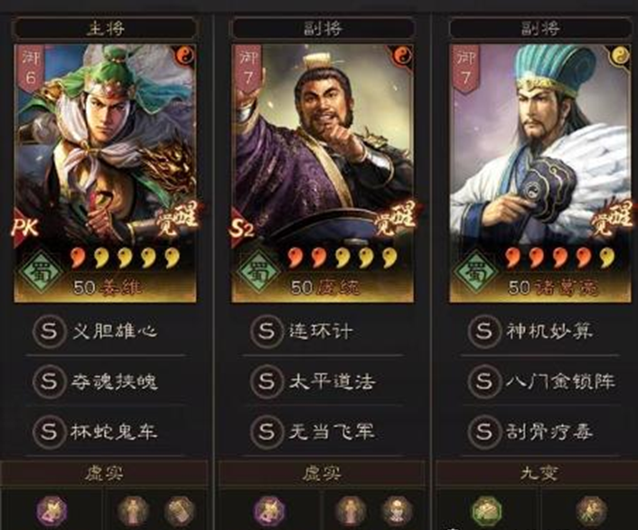Image resolution: width=638 pixels, height=530 pixels.
Task: Tap the green 蜀 faction badge on Pang Tong's card
Action: click(259, 271)
